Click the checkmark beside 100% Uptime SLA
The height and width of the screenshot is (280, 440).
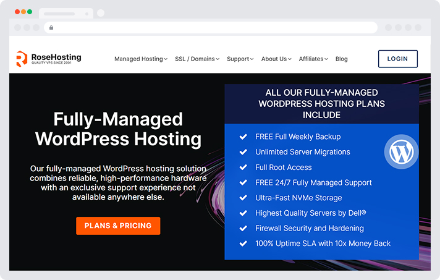(243, 244)
